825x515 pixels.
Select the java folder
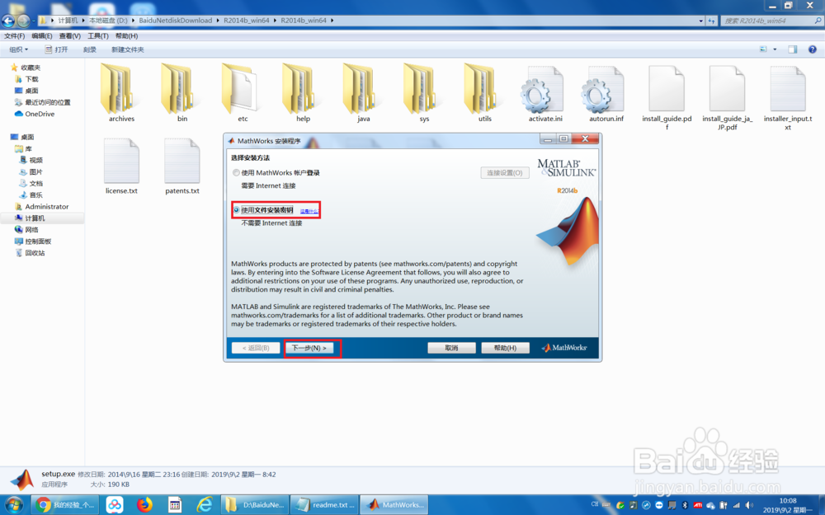pos(364,92)
